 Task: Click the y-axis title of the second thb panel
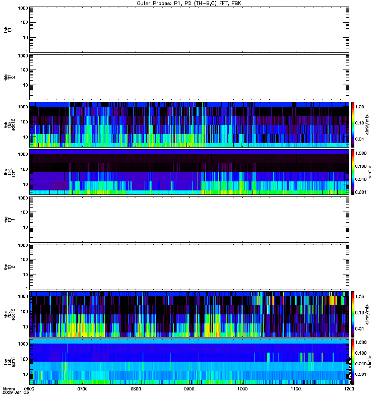10,78
